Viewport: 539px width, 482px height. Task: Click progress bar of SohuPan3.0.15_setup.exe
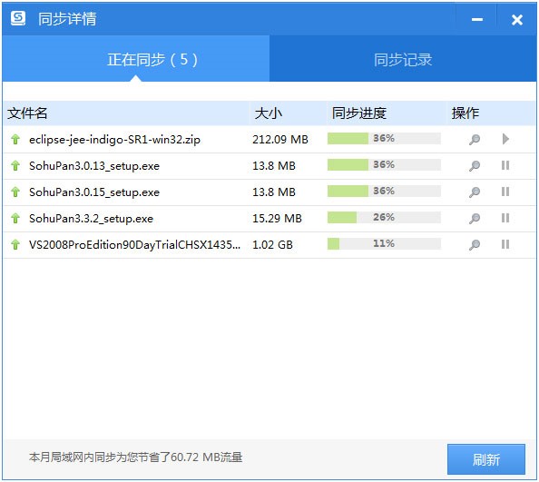pyautogui.click(x=384, y=191)
